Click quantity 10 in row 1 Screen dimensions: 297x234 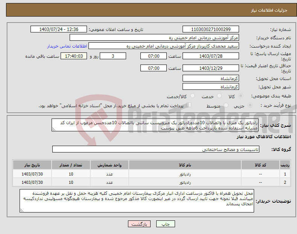pyautogui.click(x=71, y=174)
